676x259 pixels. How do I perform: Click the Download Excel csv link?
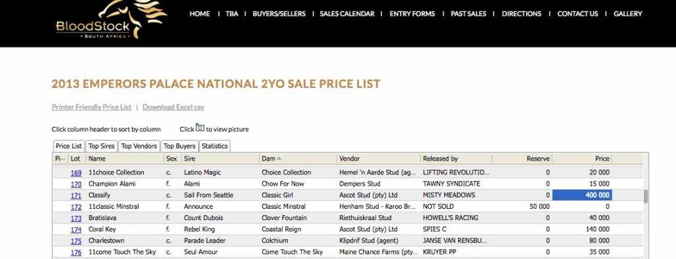tap(174, 107)
